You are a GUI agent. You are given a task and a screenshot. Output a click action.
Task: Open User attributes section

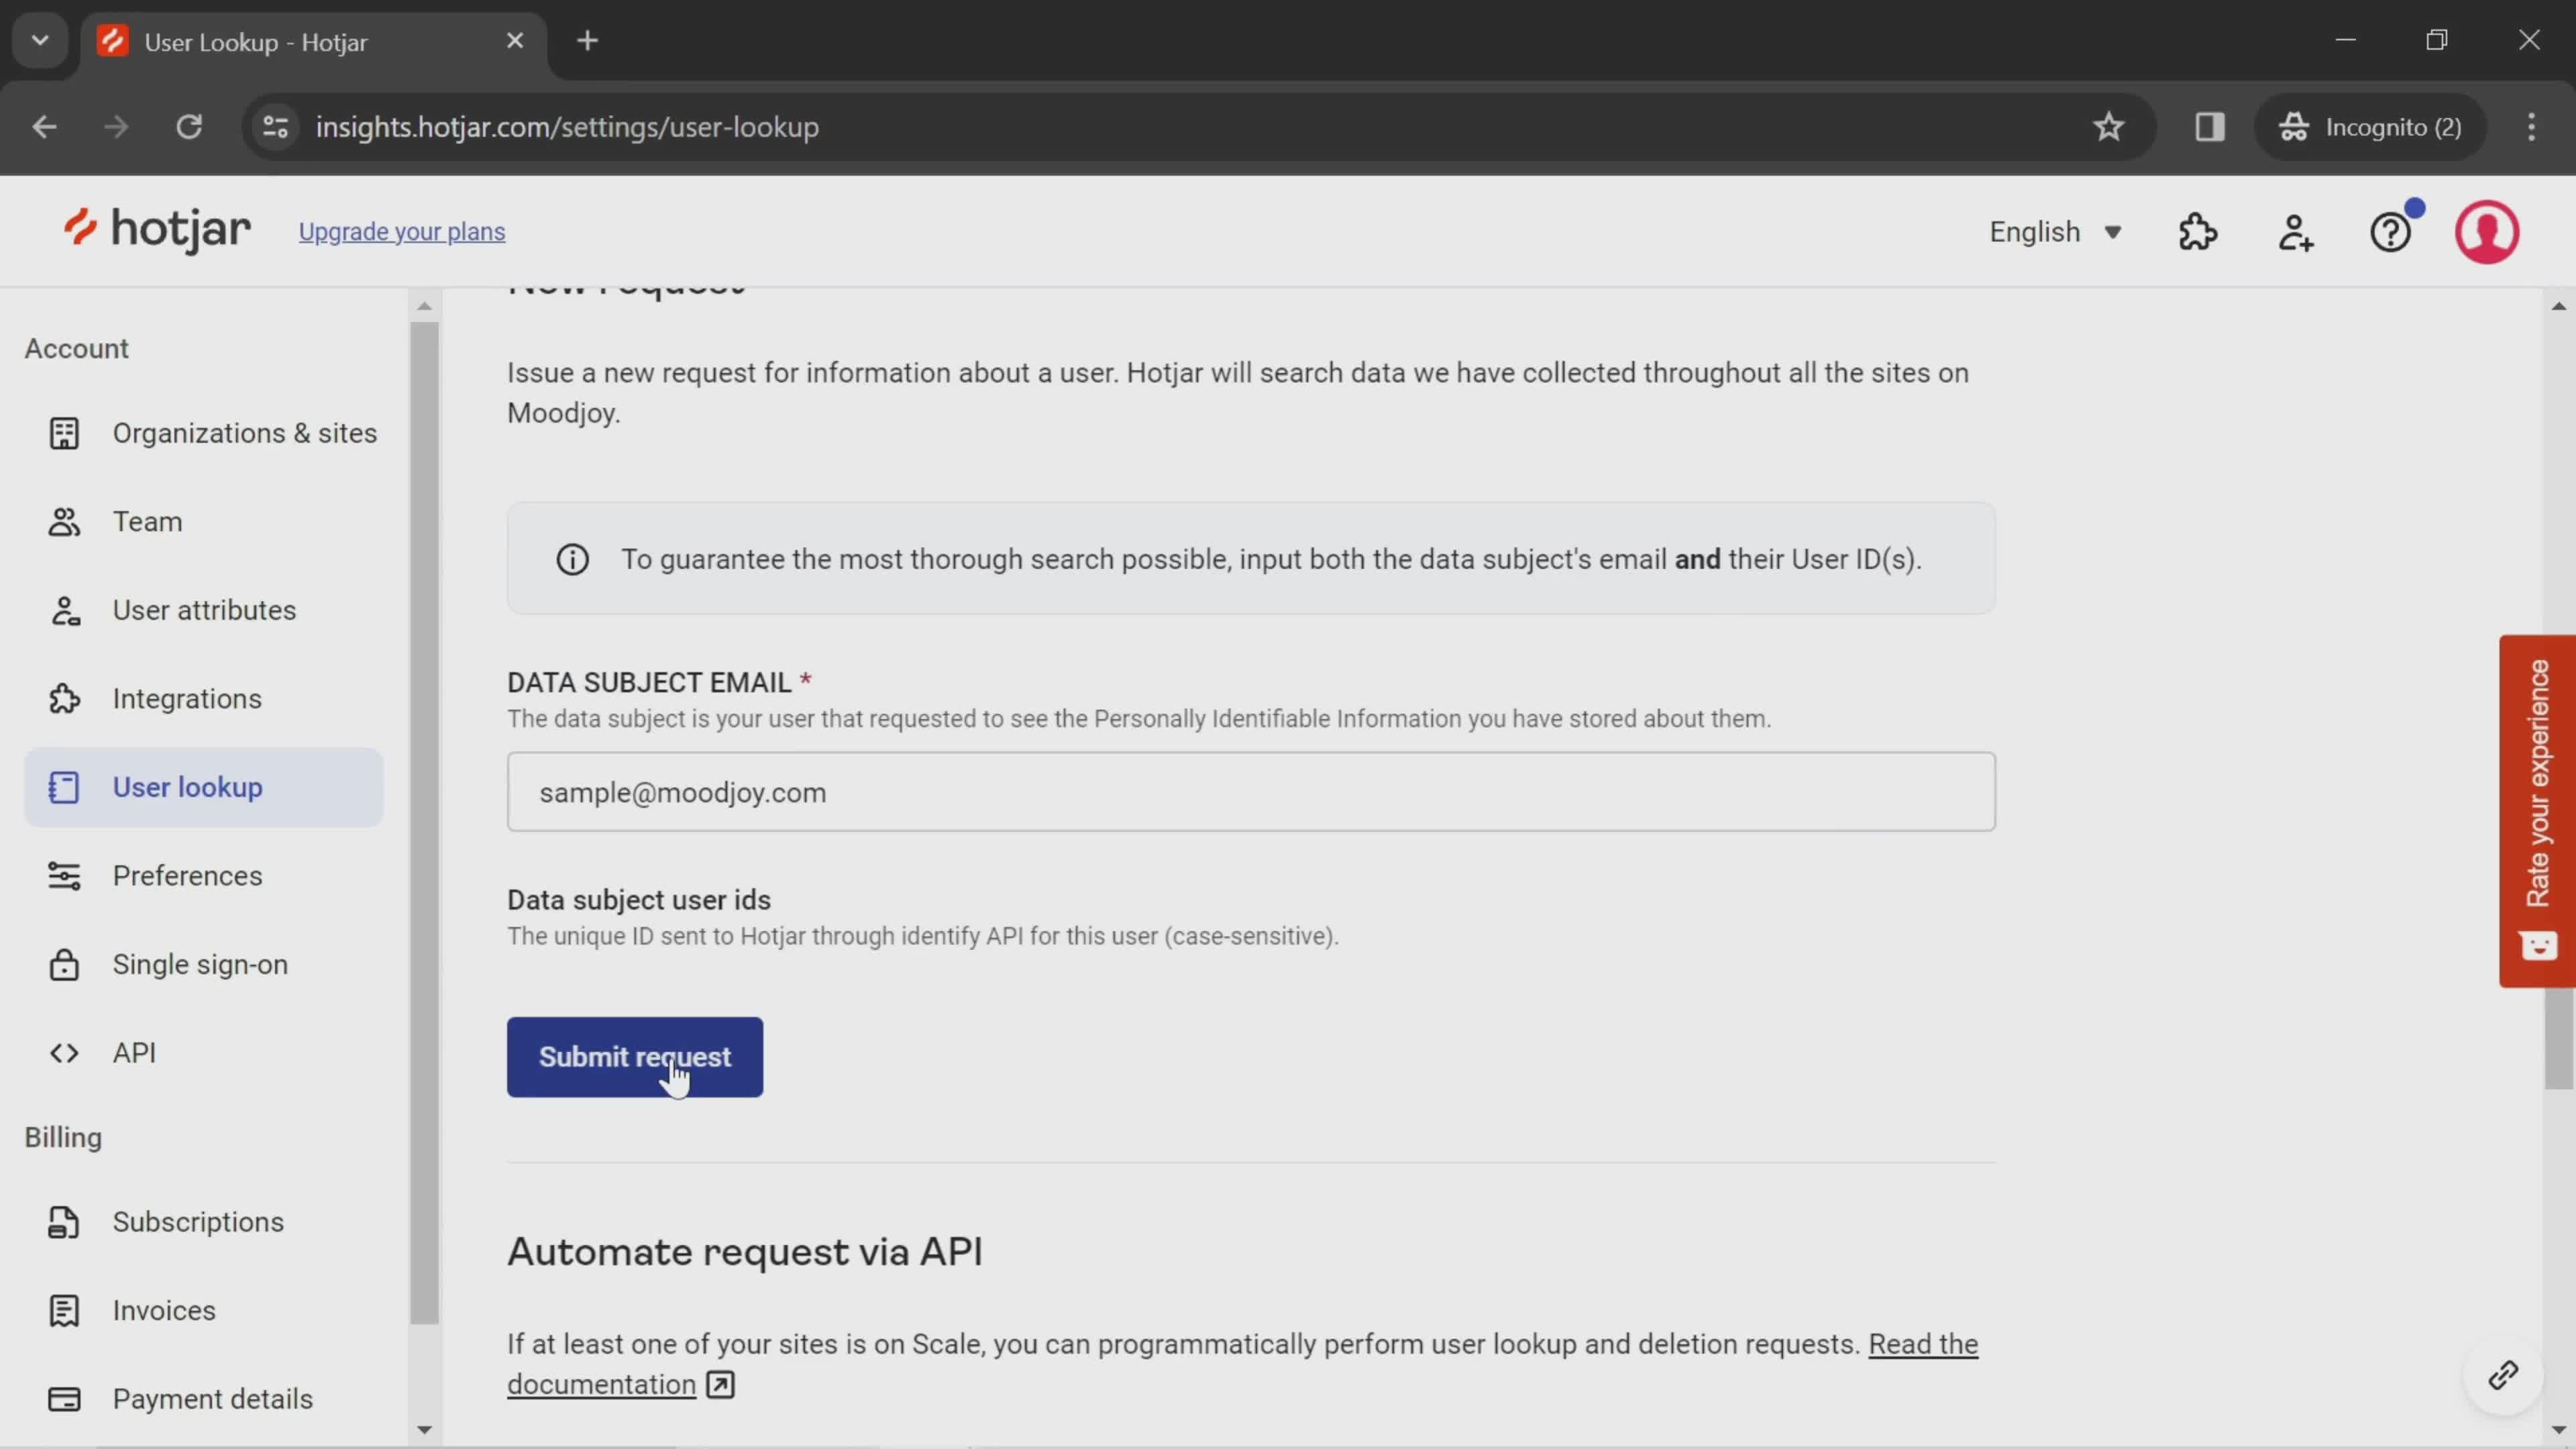click(203, 608)
